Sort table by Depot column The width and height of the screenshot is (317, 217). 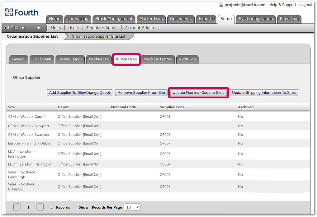[63, 107]
